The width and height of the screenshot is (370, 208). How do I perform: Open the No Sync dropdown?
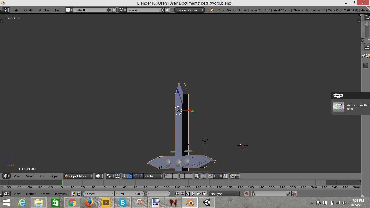[224, 194]
